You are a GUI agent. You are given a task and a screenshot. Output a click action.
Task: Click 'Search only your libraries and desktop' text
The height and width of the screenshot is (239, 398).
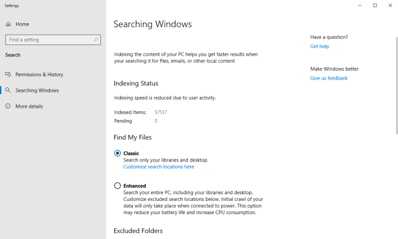coord(165,160)
